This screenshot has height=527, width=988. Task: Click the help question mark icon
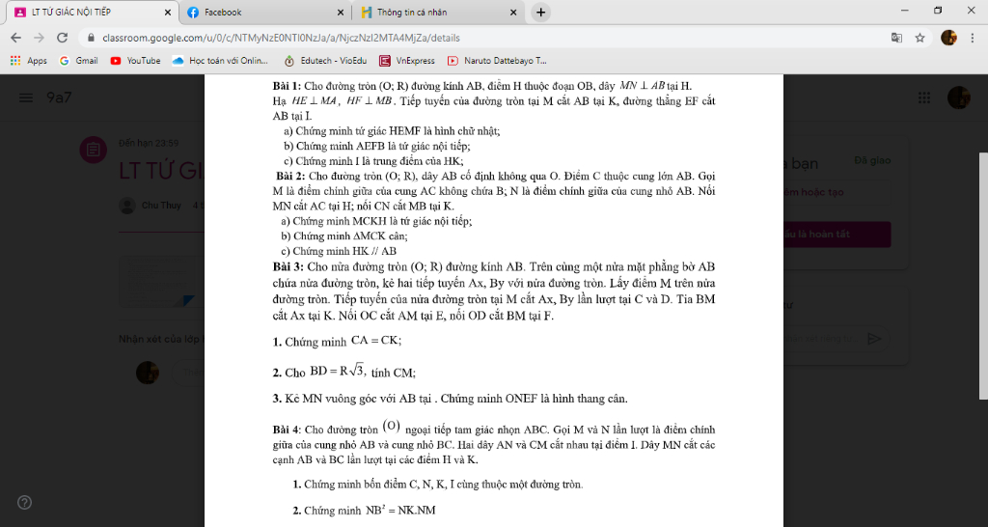coord(24,503)
